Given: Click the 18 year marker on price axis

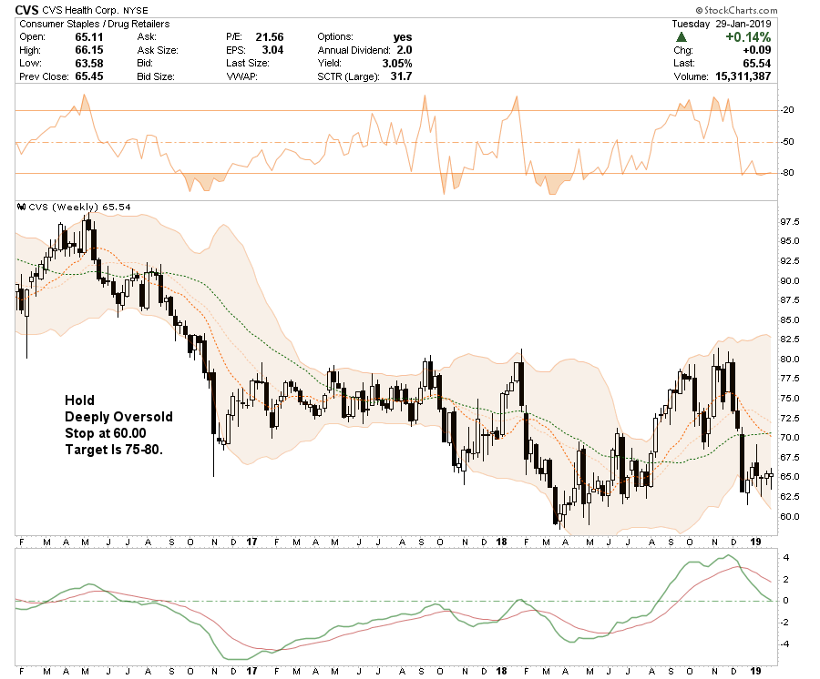Looking at the screenshot, I should [501, 542].
